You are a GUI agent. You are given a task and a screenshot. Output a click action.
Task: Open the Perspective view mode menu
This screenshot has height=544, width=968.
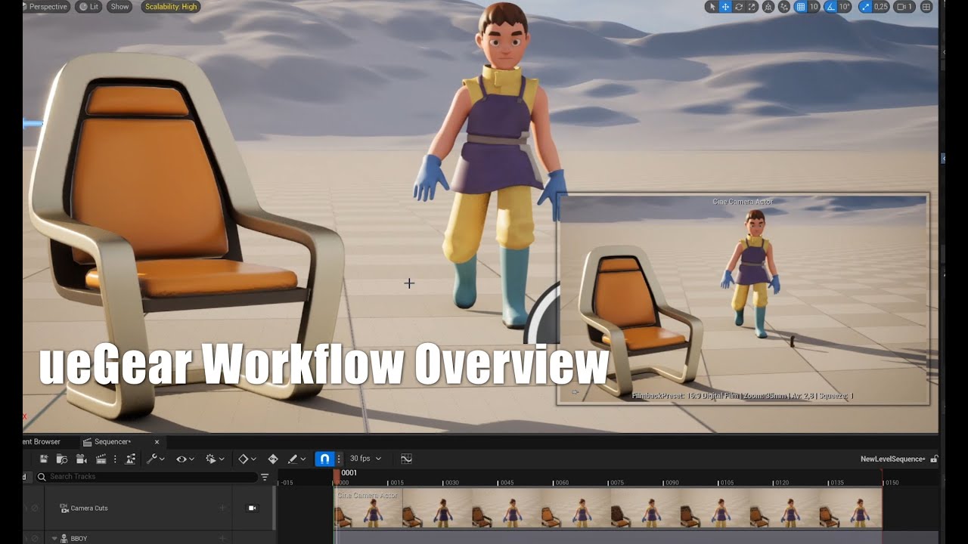tap(47, 7)
